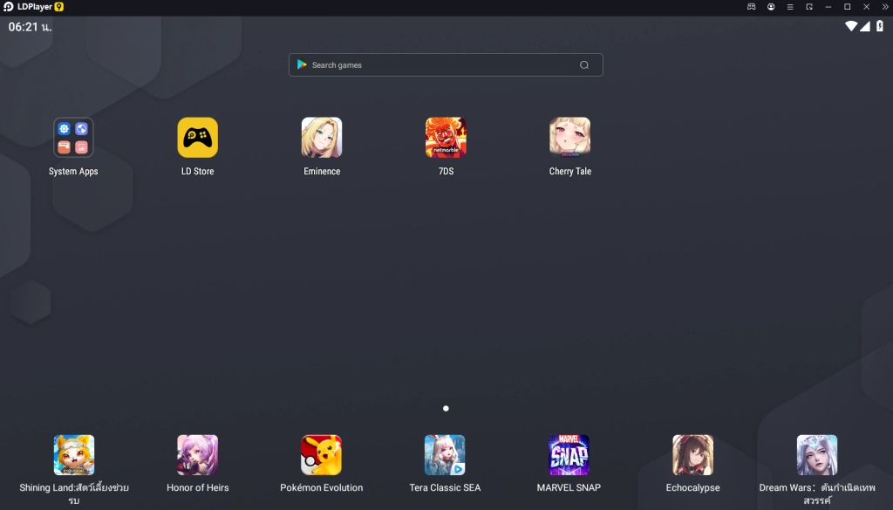Start the Dream Wars game
Viewport: 893px width, 510px height.
(x=816, y=454)
